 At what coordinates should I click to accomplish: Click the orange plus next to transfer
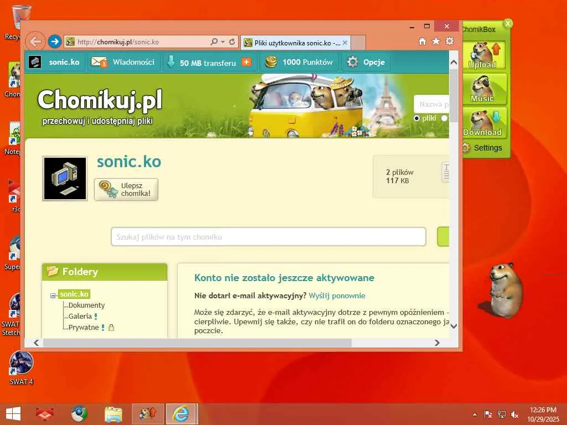click(x=246, y=62)
